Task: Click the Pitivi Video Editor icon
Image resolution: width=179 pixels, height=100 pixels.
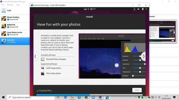Action: [x=43, y=73]
